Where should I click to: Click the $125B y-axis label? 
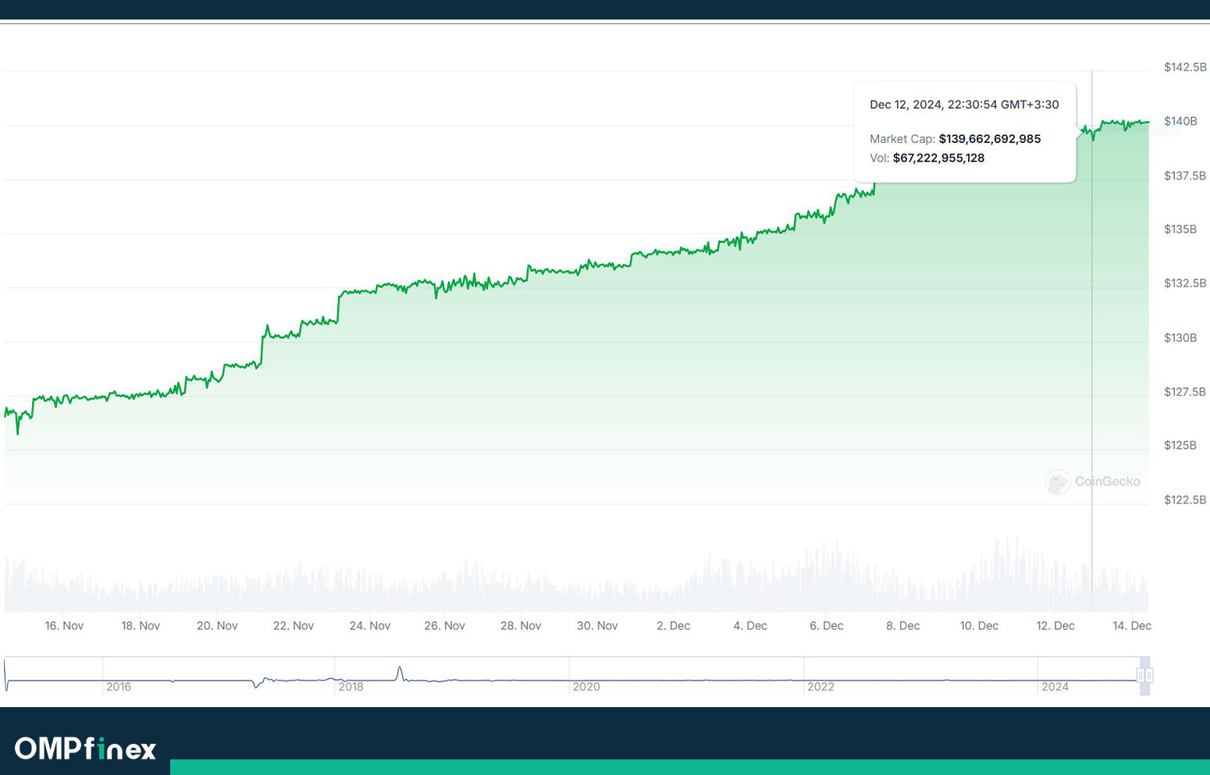[x=1180, y=445]
